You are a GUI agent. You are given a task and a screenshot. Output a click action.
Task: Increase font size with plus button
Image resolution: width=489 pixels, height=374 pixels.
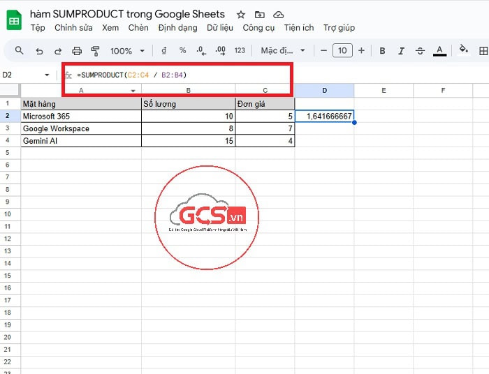click(x=361, y=51)
